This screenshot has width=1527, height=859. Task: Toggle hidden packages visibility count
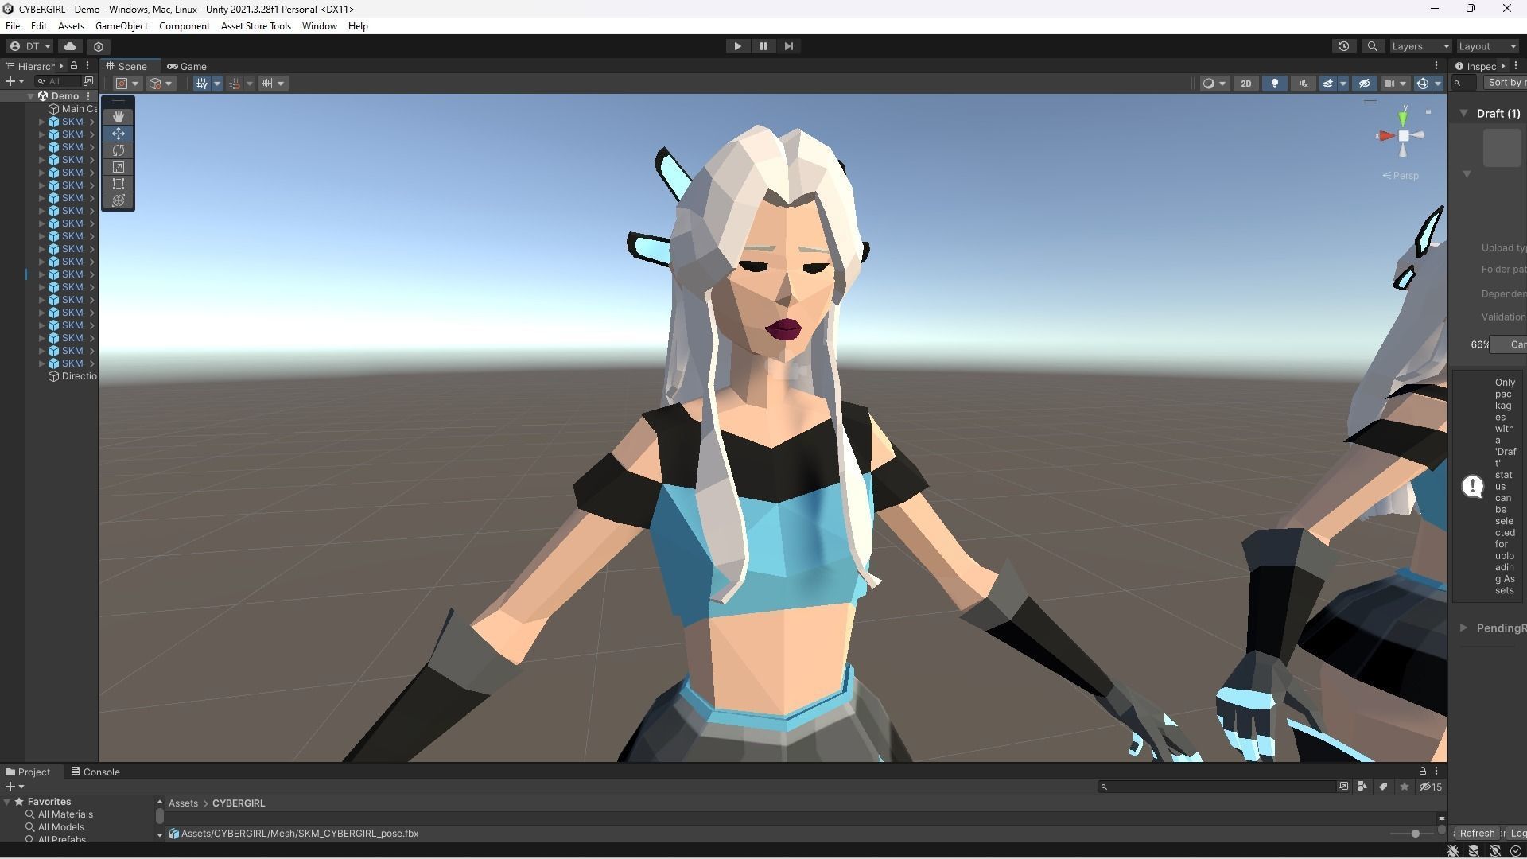point(1431,787)
